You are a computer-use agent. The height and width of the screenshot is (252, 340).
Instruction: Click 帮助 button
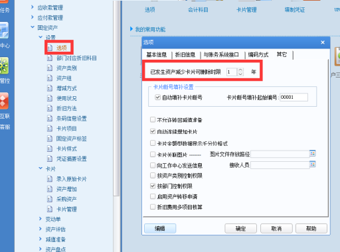(311, 229)
